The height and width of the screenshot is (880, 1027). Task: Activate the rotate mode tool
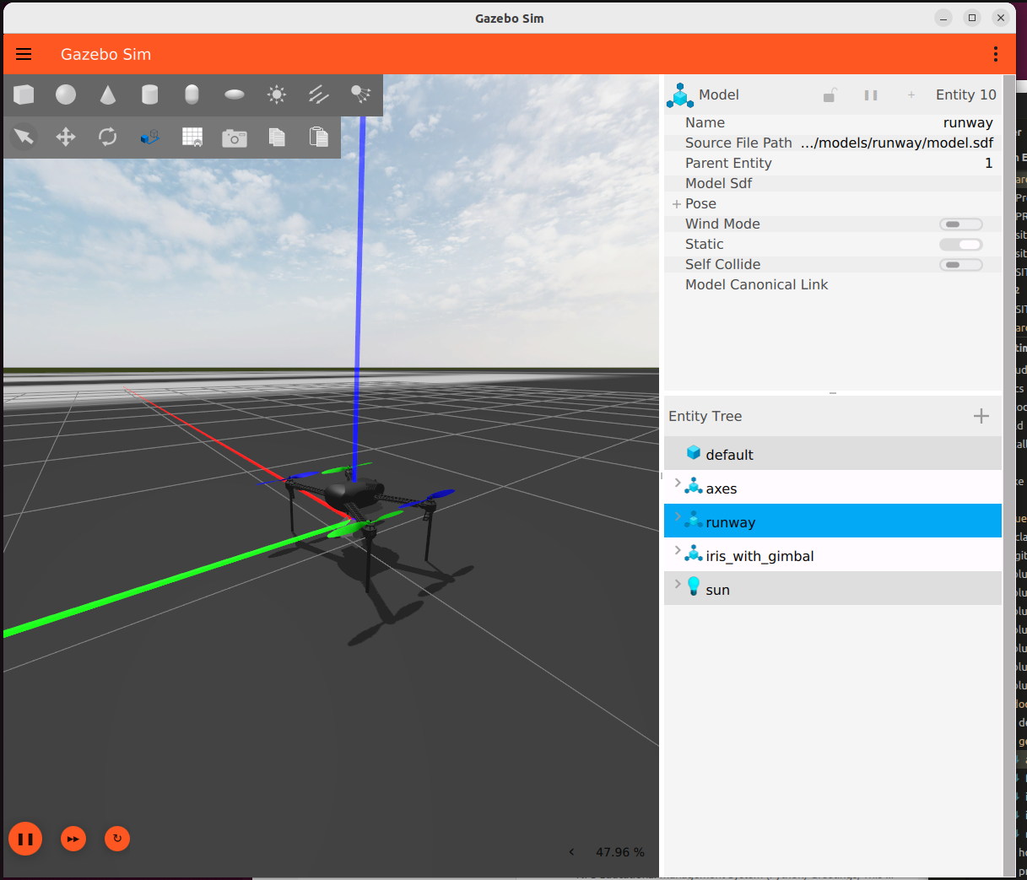click(108, 137)
